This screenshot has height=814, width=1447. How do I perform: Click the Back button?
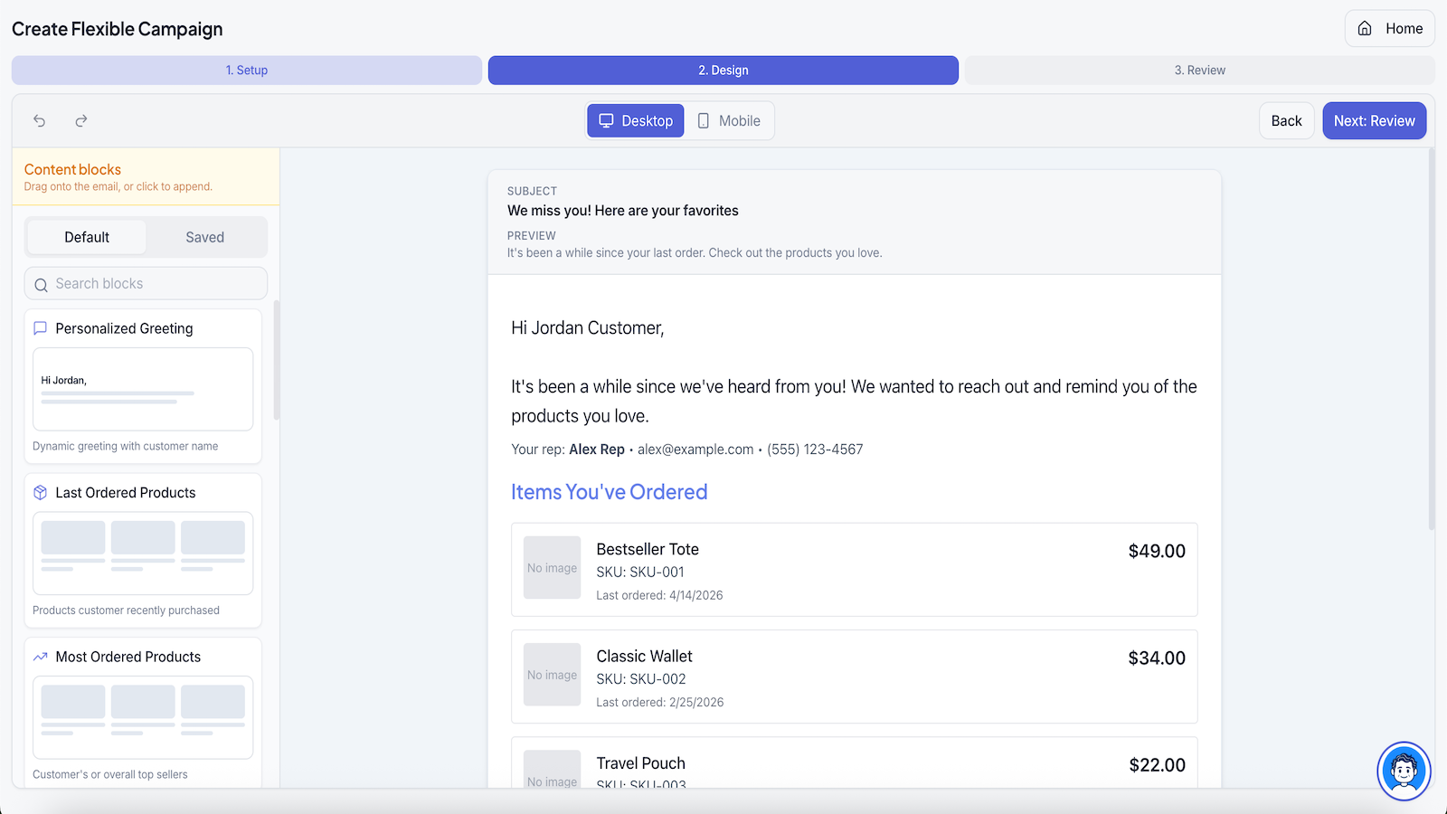1287,120
